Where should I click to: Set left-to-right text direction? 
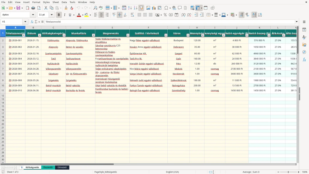242,15
